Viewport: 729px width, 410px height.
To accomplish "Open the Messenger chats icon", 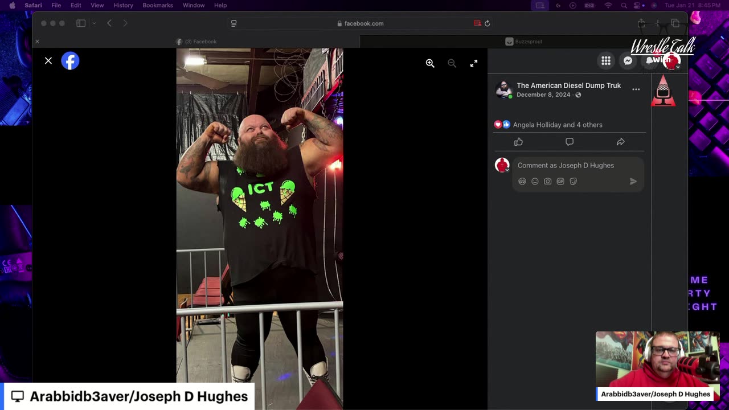I will point(628,61).
